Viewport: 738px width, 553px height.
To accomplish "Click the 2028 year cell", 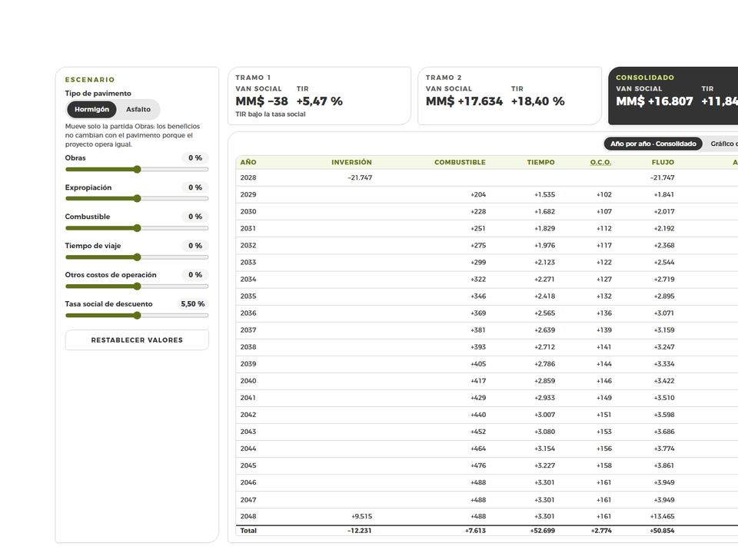I will click(x=248, y=177).
